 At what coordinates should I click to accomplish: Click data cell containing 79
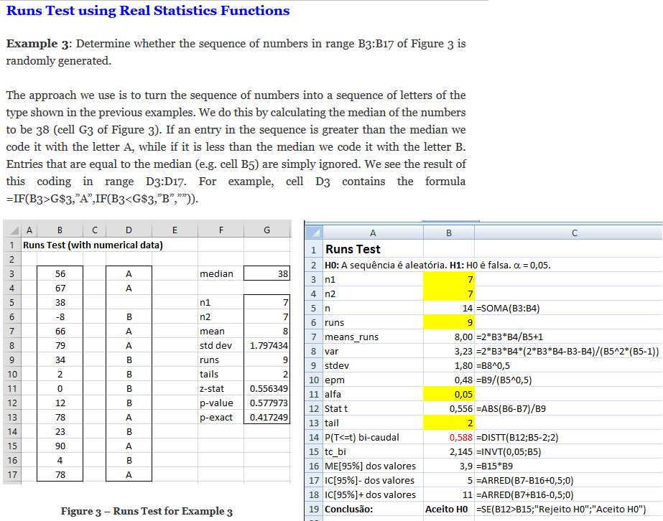pyautogui.click(x=60, y=346)
